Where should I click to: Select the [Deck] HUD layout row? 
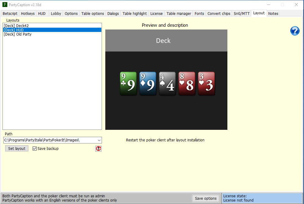(52, 30)
